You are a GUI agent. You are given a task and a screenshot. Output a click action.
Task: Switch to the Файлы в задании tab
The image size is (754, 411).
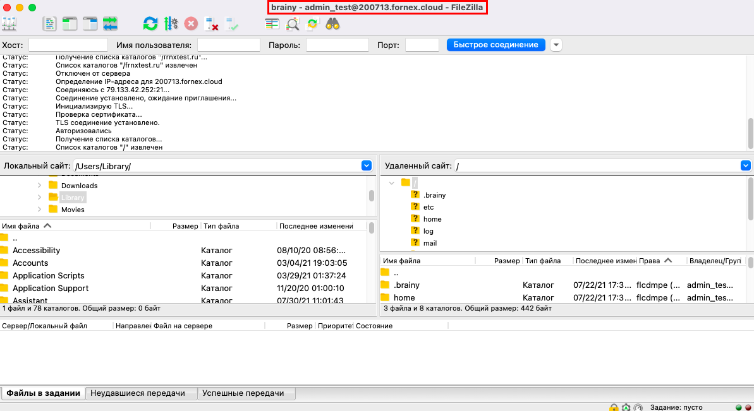pyautogui.click(x=43, y=393)
